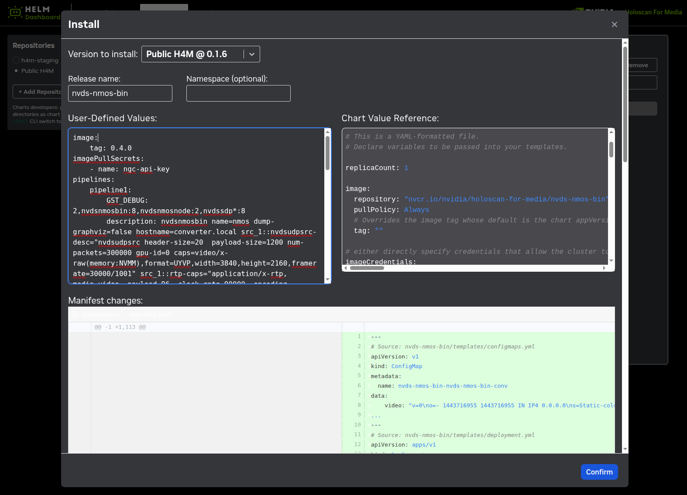Select the h4m-staging repository radio button
The width and height of the screenshot is (687, 495).
[16, 60]
